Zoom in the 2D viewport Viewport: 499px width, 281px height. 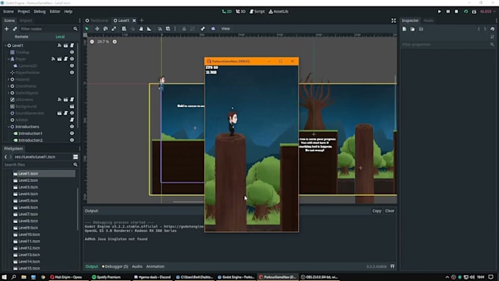(114, 42)
